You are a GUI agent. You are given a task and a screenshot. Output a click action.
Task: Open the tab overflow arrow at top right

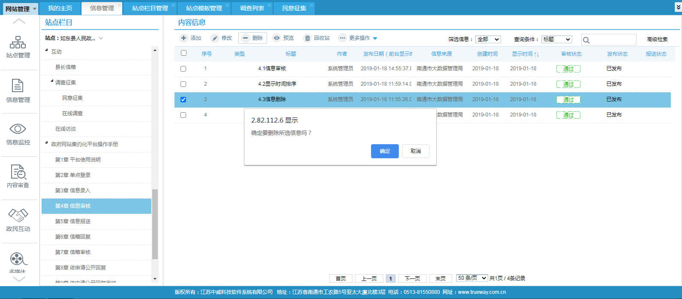point(678,7)
